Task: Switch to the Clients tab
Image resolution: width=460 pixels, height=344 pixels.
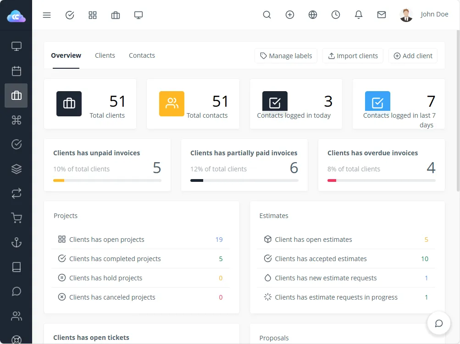Action: 105,55
